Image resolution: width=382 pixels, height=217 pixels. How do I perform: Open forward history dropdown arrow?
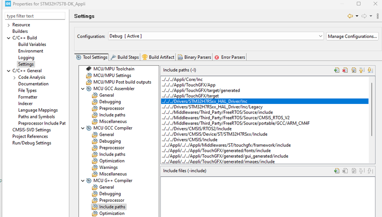coord(371,16)
